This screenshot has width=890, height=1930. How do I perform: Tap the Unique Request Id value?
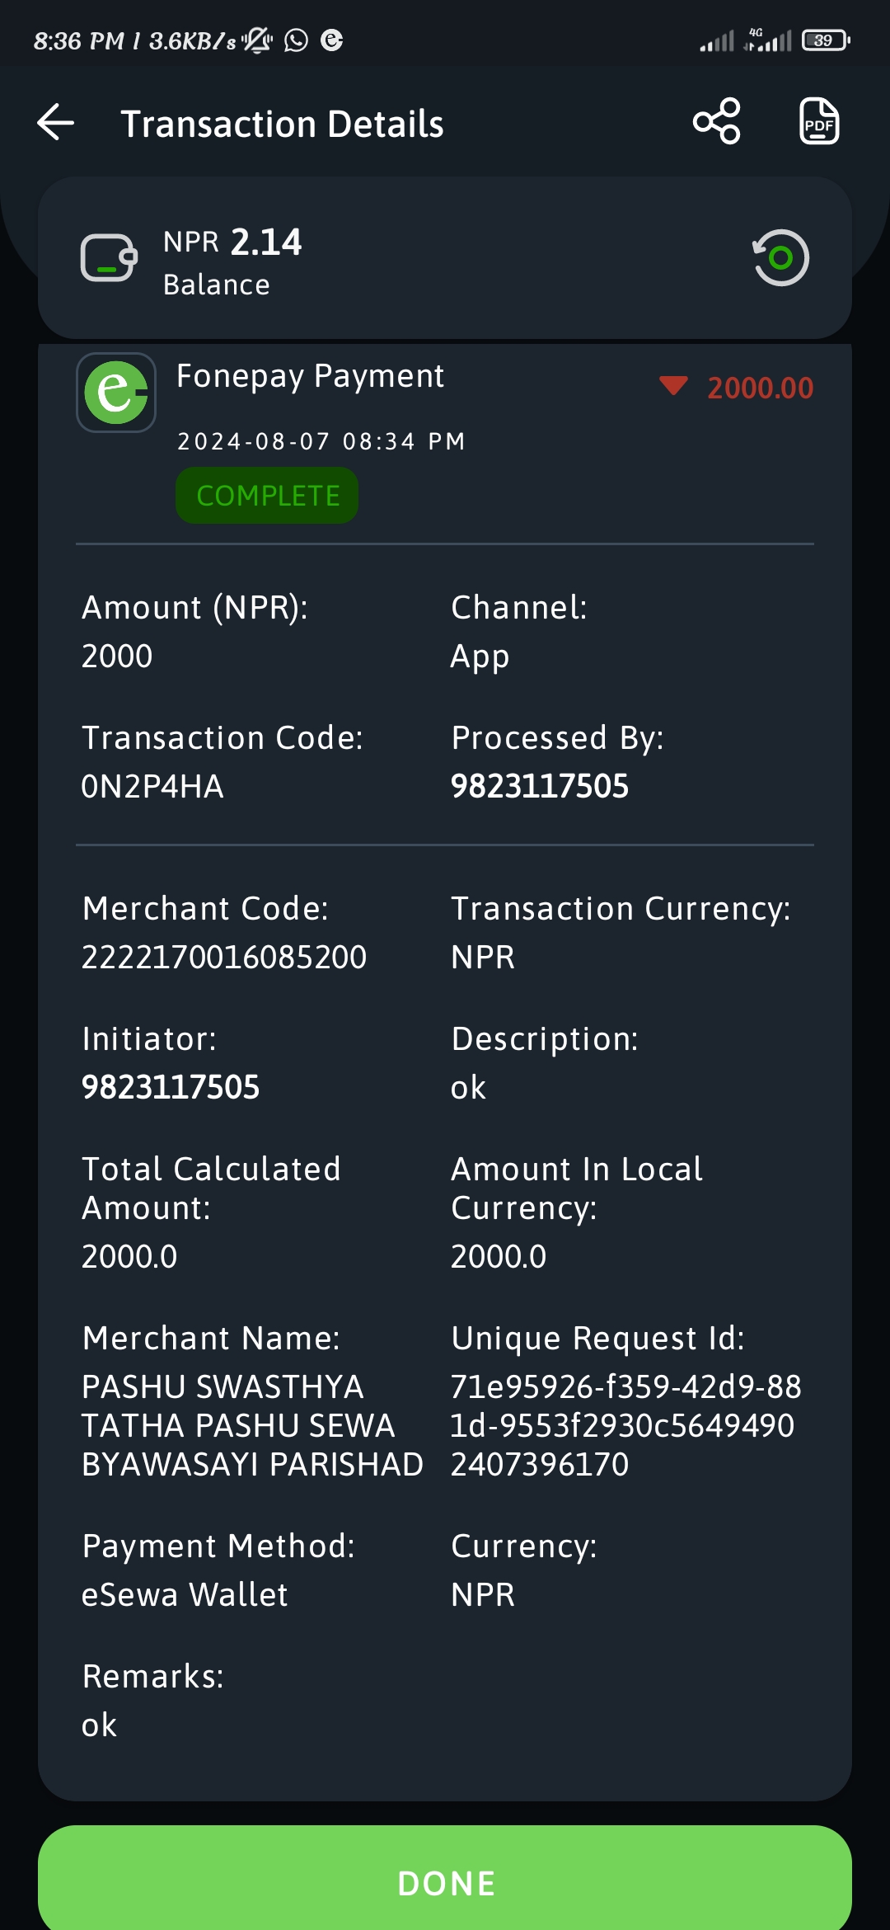click(626, 1426)
